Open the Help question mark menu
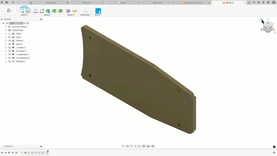Viewport: 277px width, 156px height. (x=268, y=3)
